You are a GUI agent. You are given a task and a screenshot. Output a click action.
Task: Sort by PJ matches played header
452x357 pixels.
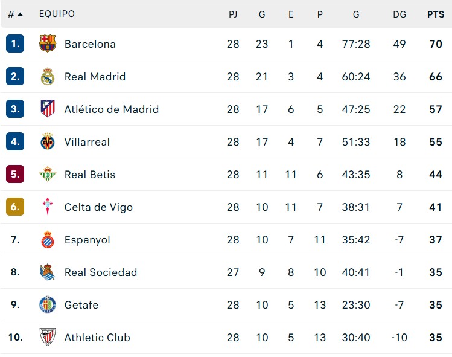click(233, 14)
